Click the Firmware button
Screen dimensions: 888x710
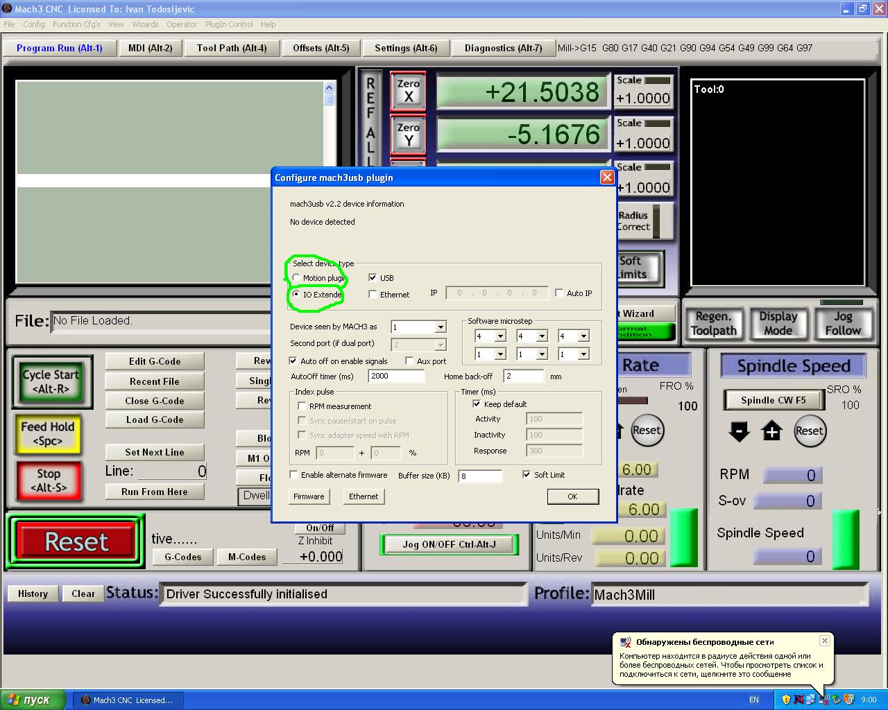coord(309,496)
